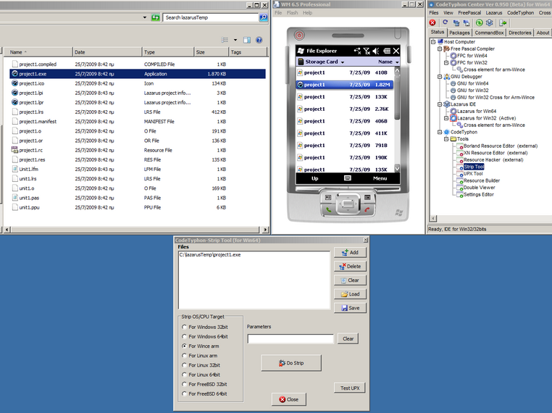Click the Do Strip button

tap(291, 363)
